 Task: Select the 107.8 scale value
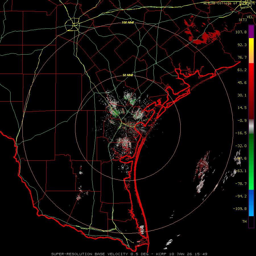241,32
